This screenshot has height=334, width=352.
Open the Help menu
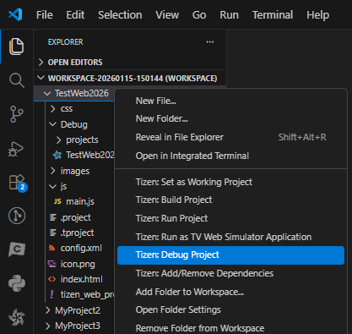click(x=317, y=14)
